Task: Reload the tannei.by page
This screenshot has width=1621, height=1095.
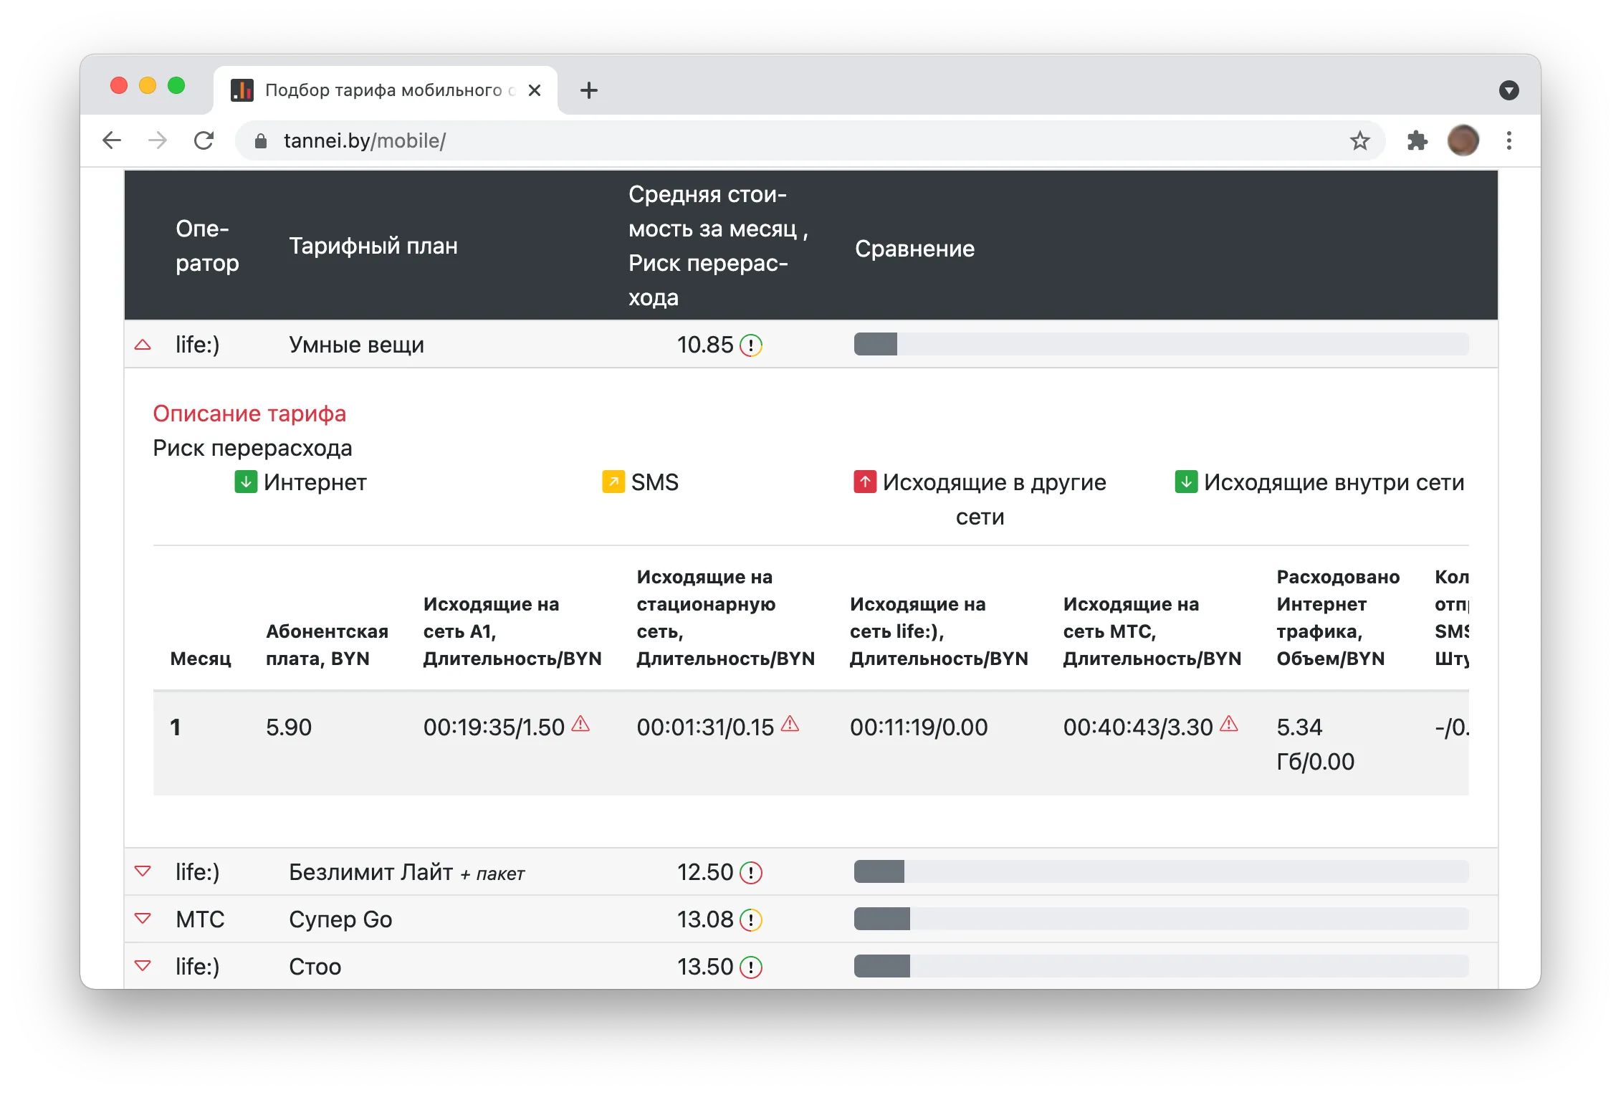Action: [x=204, y=140]
